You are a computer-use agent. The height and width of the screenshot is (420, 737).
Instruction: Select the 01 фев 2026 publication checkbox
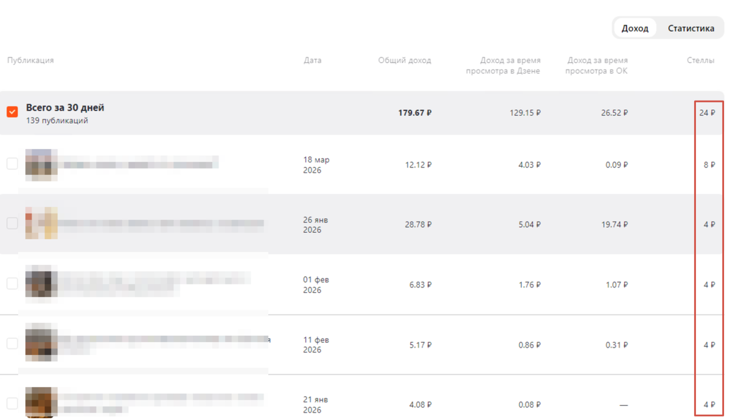tap(12, 283)
